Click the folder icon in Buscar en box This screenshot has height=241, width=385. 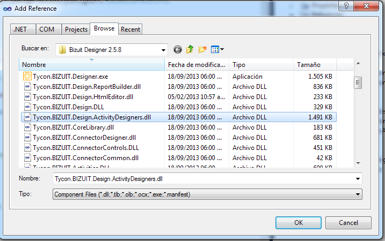click(x=62, y=50)
